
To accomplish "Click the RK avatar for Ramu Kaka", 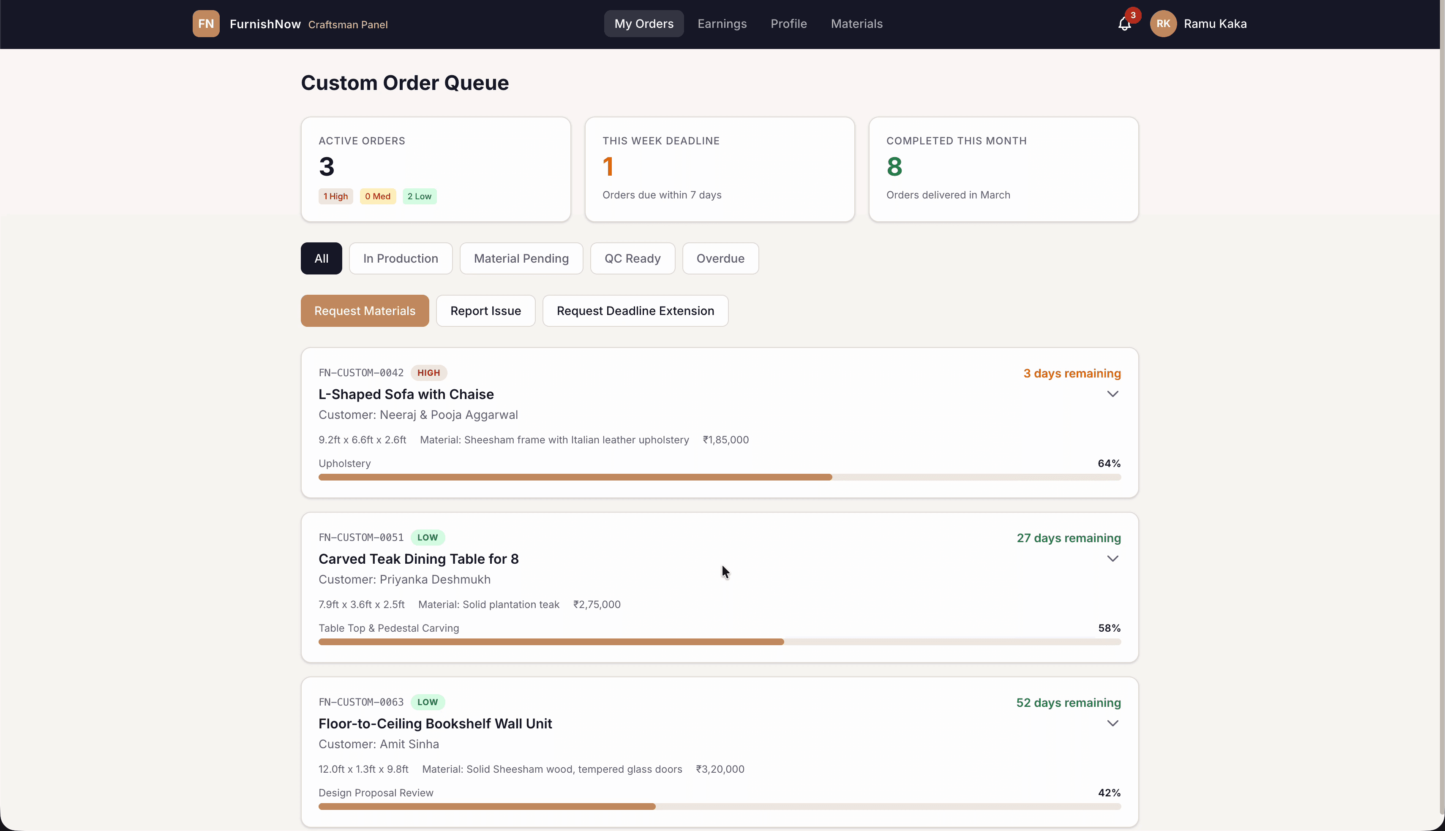I will point(1163,23).
